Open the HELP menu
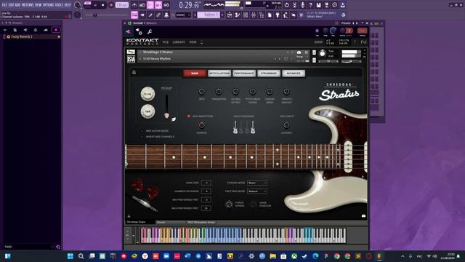 click(x=68, y=5)
